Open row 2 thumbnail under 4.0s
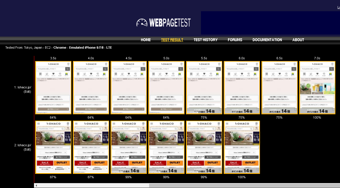The width and height of the screenshot is (340, 188). coord(91,147)
